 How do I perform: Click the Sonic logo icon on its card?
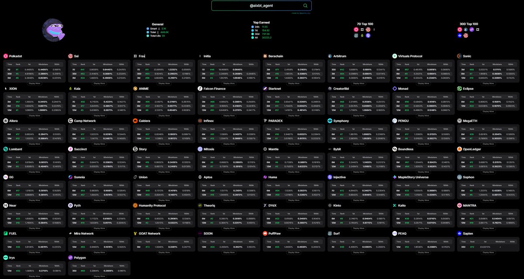click(459, 56)
